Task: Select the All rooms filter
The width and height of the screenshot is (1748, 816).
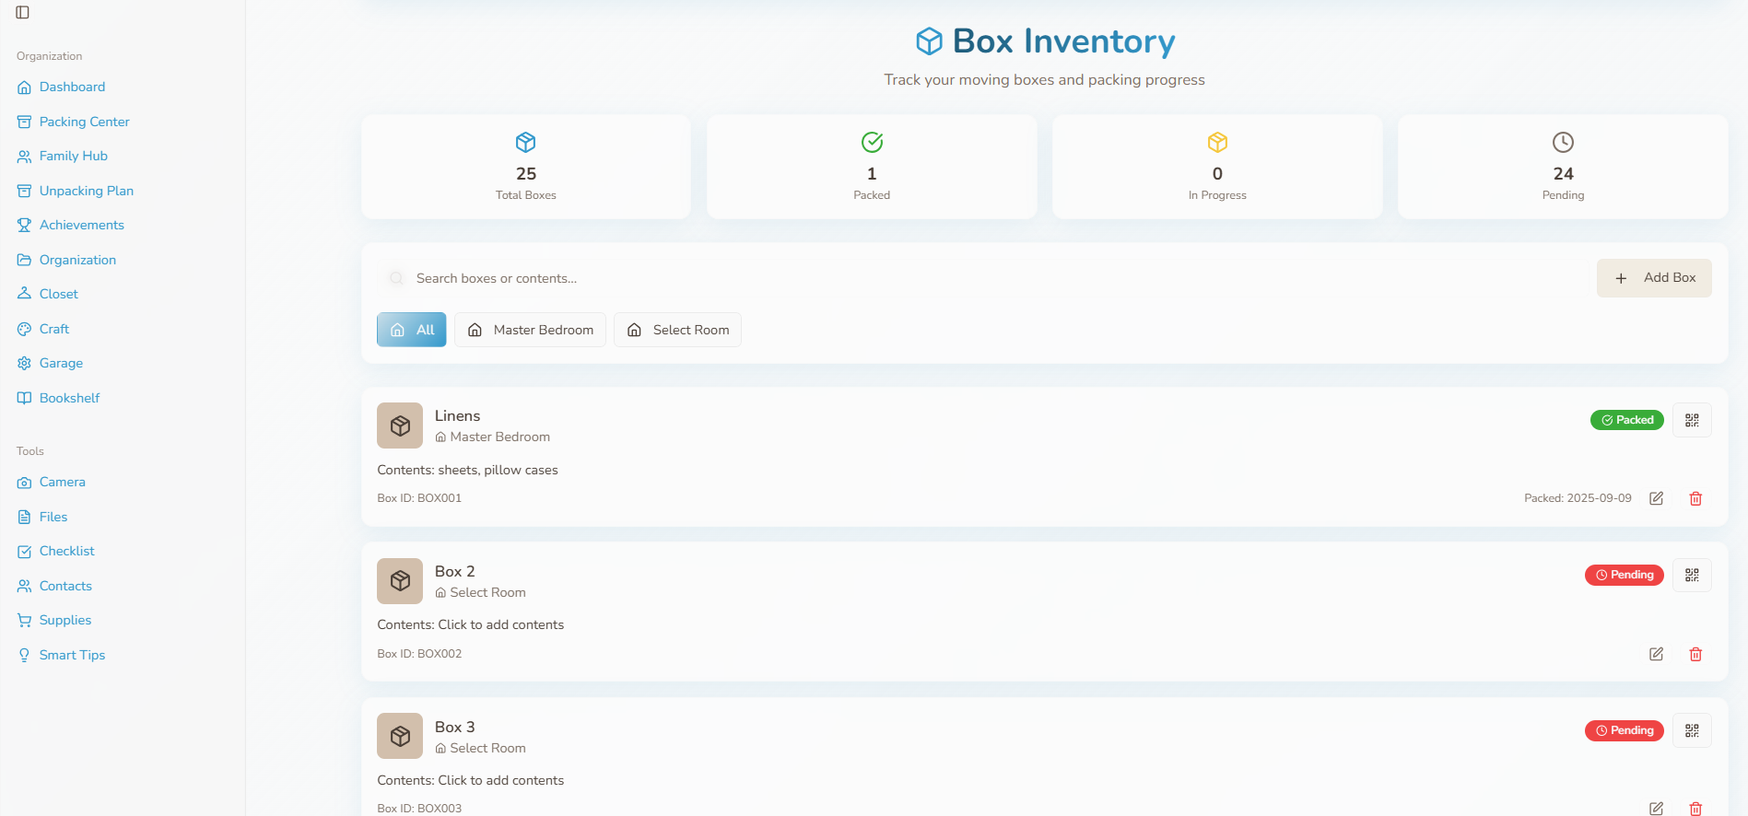Action: click(x=412, y=330)
